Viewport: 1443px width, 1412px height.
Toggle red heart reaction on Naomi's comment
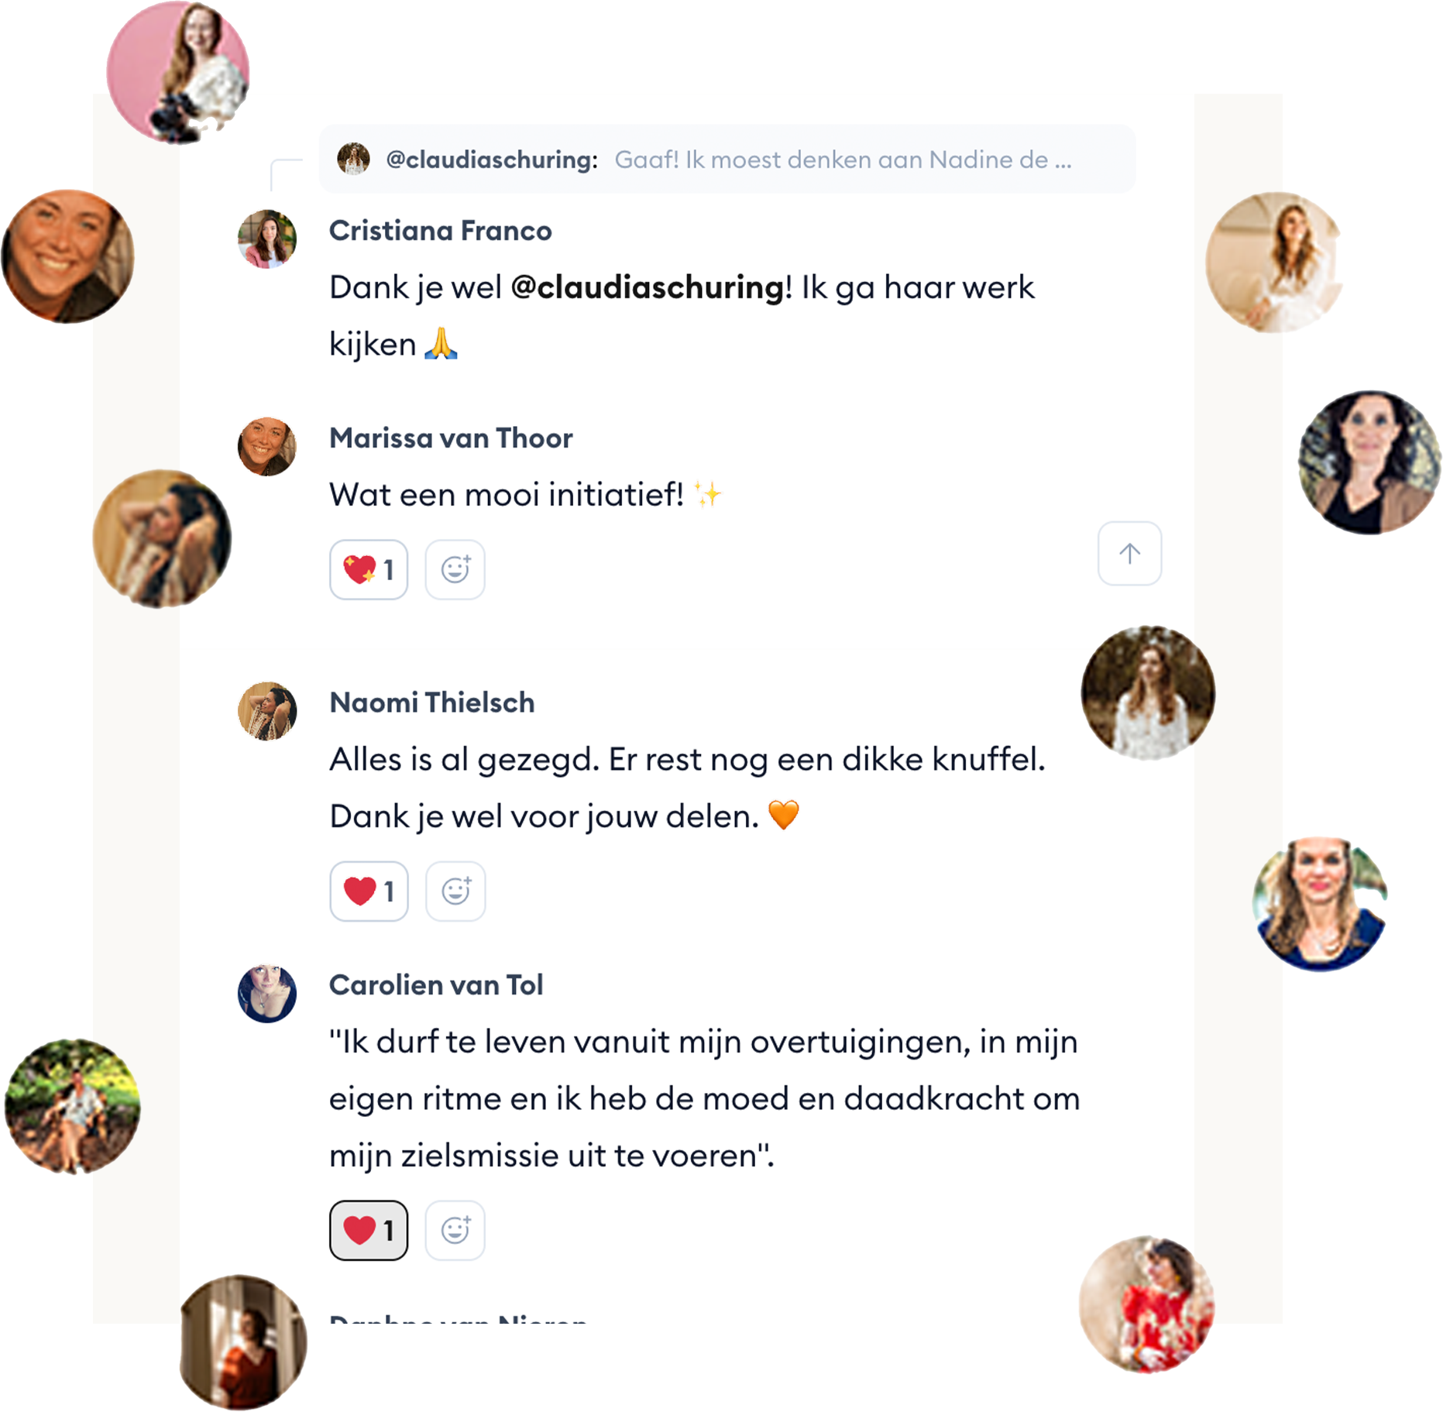click(368, 891)
